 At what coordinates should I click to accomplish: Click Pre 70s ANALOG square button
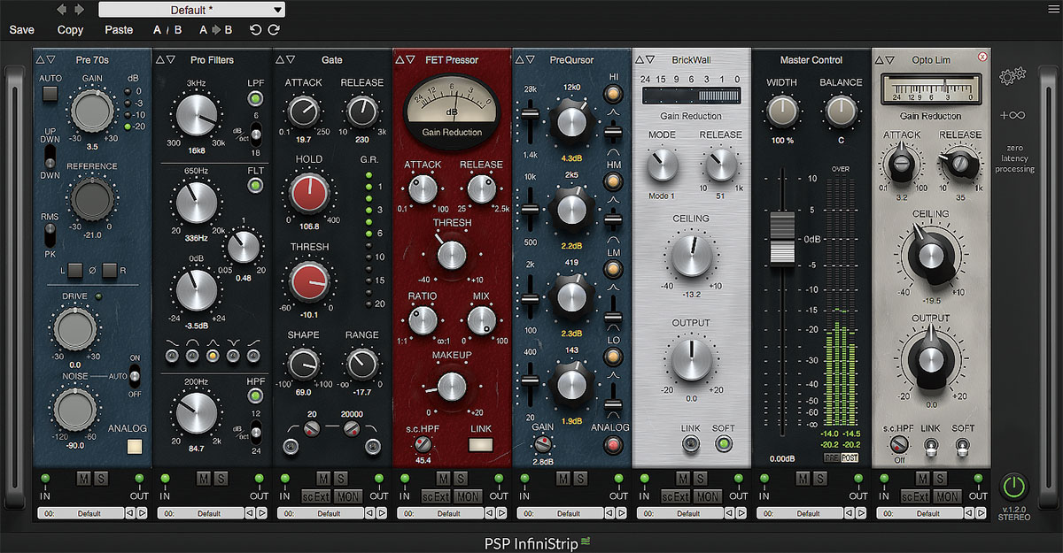[x=135, y=447]
